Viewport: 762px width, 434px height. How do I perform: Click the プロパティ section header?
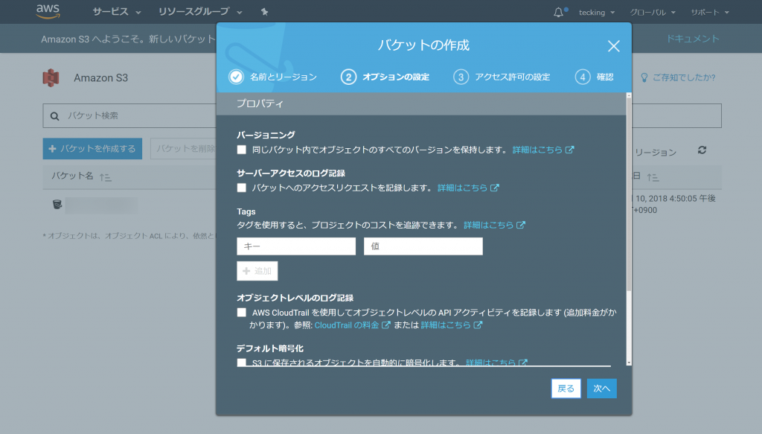tap(421, 103)
